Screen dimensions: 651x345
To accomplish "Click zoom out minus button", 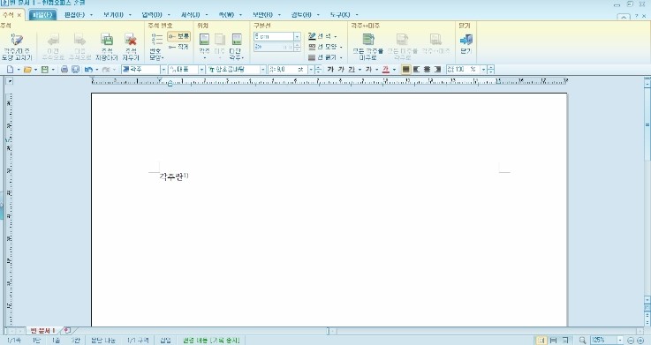I will (x=631, y=340).
